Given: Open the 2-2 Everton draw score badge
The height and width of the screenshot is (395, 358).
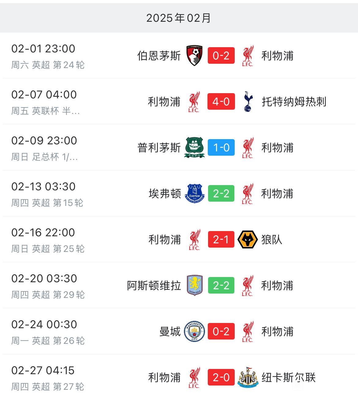Looking at the screenshot, I should point(221,193).
